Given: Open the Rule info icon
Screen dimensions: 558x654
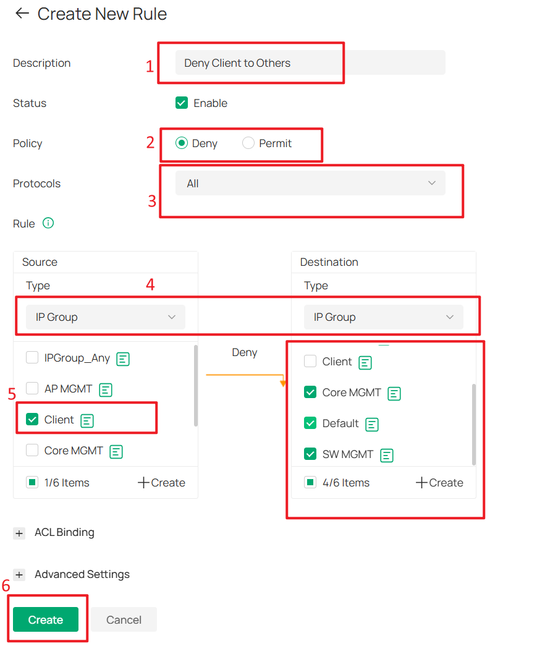Looking at the screenshot, I should coord(48,223).
